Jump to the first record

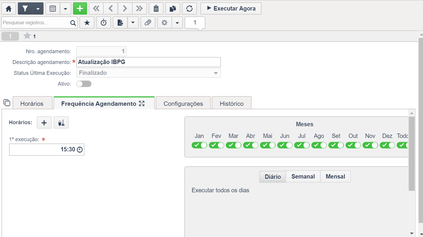96,9
